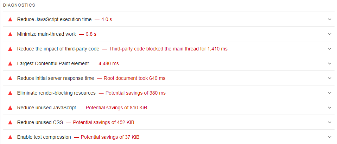Click red triangle beside render-blocking resources

[x=10, y=93]
